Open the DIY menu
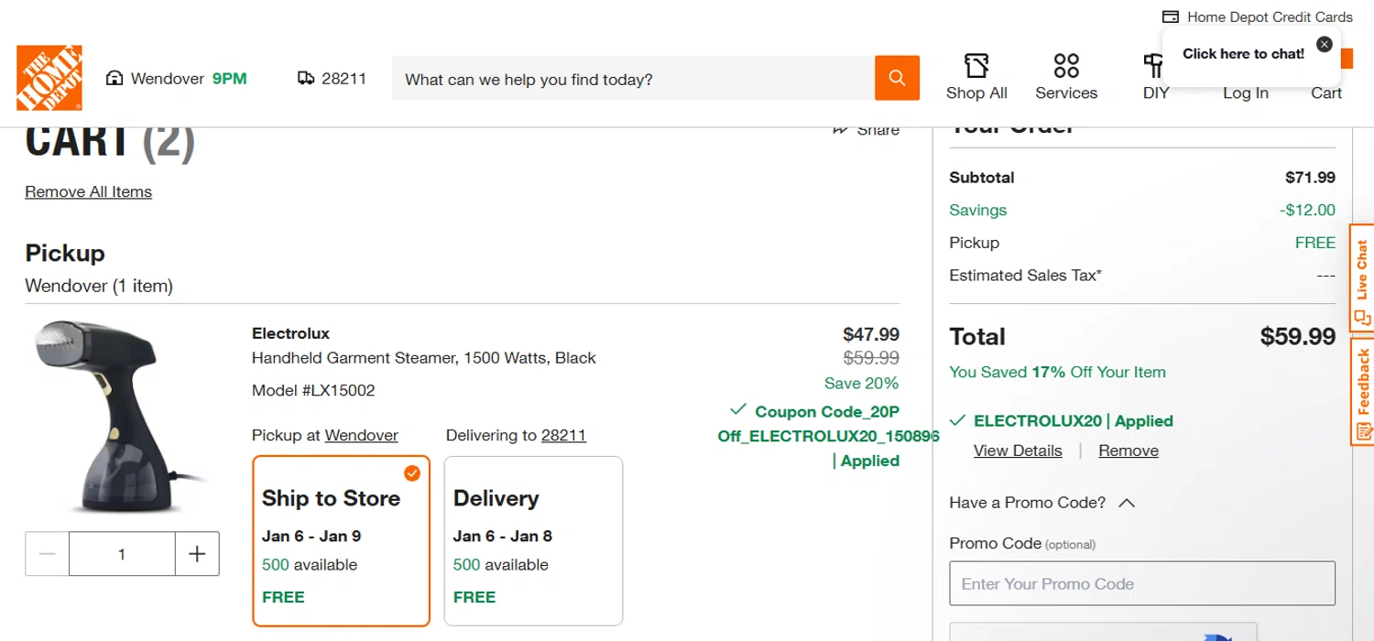1374x641 pixels. (1155, 77)
